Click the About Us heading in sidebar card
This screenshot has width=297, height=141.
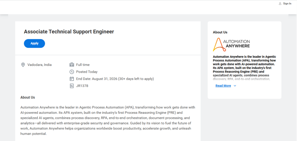pos(220,32)
